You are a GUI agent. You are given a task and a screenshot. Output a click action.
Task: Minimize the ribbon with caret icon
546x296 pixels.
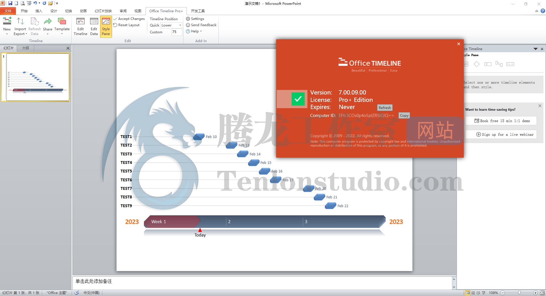click(537, 11)
